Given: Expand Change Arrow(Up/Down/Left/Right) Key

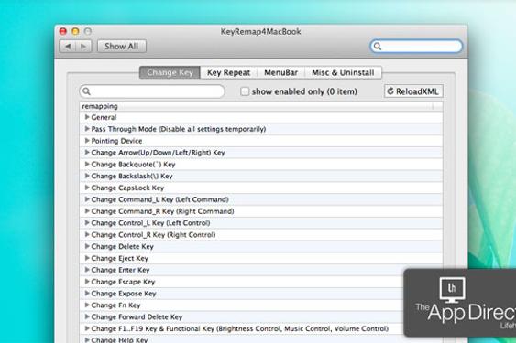Looking at the screenshot, I should (x=87, y=152).
